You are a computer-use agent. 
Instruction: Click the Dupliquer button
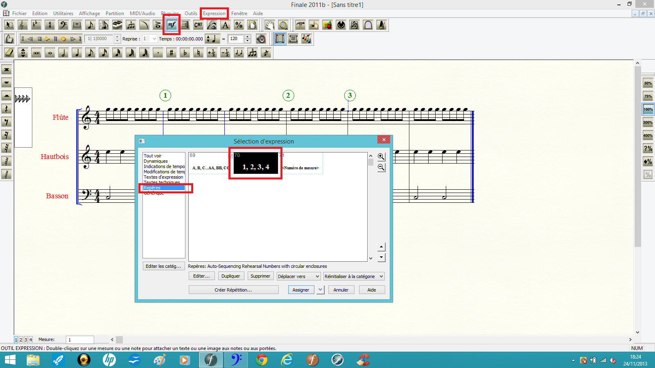click(231, 276)
